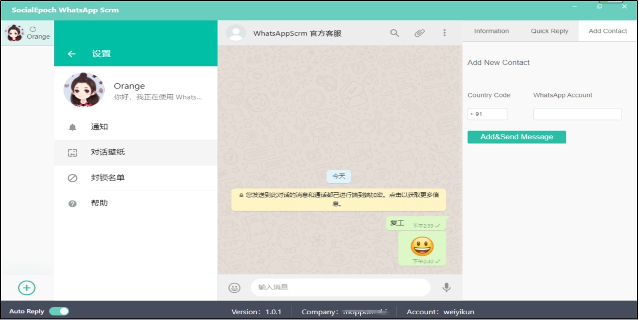Click the 设置 settings title
Viewport: 639px width, 320px height.
pos(101,54)
